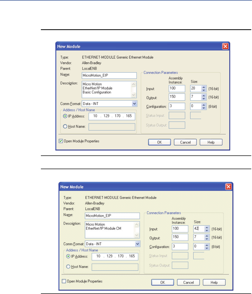This screenshot has height=294, width=252.
Task: Click IP address field in upper dialog
Action: 112,116
